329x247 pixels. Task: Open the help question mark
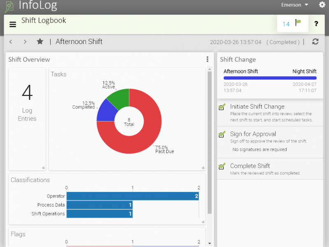coord(316,24)
